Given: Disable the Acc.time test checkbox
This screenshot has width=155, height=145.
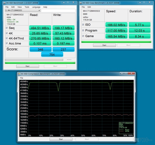Looking at the screenshot, I should [x=7, y=43].
